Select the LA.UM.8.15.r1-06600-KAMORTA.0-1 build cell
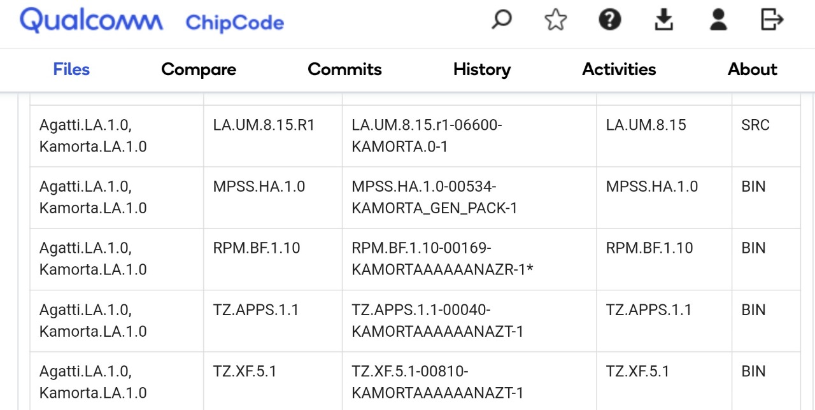This screenshot has width=815, height=410. coord(469,136)
